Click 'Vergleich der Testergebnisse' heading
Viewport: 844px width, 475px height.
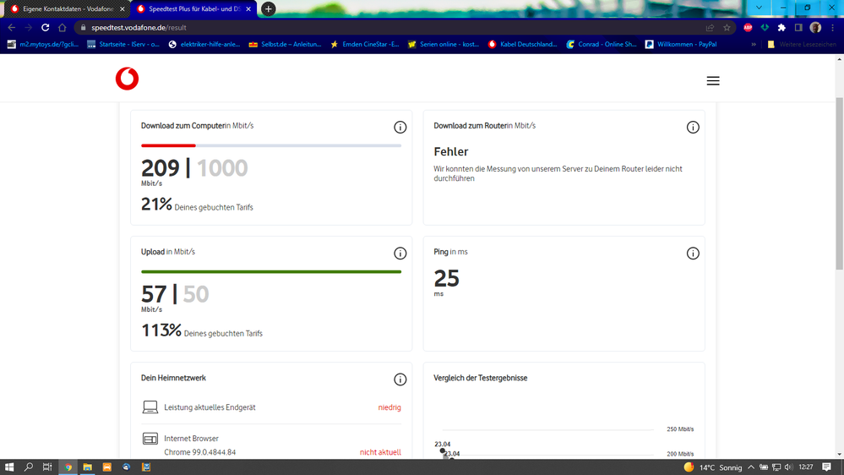(x=480, y=378)
